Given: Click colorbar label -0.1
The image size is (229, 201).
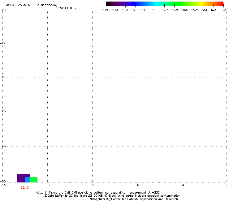Looking at the screenshot, I should (204, 10).
